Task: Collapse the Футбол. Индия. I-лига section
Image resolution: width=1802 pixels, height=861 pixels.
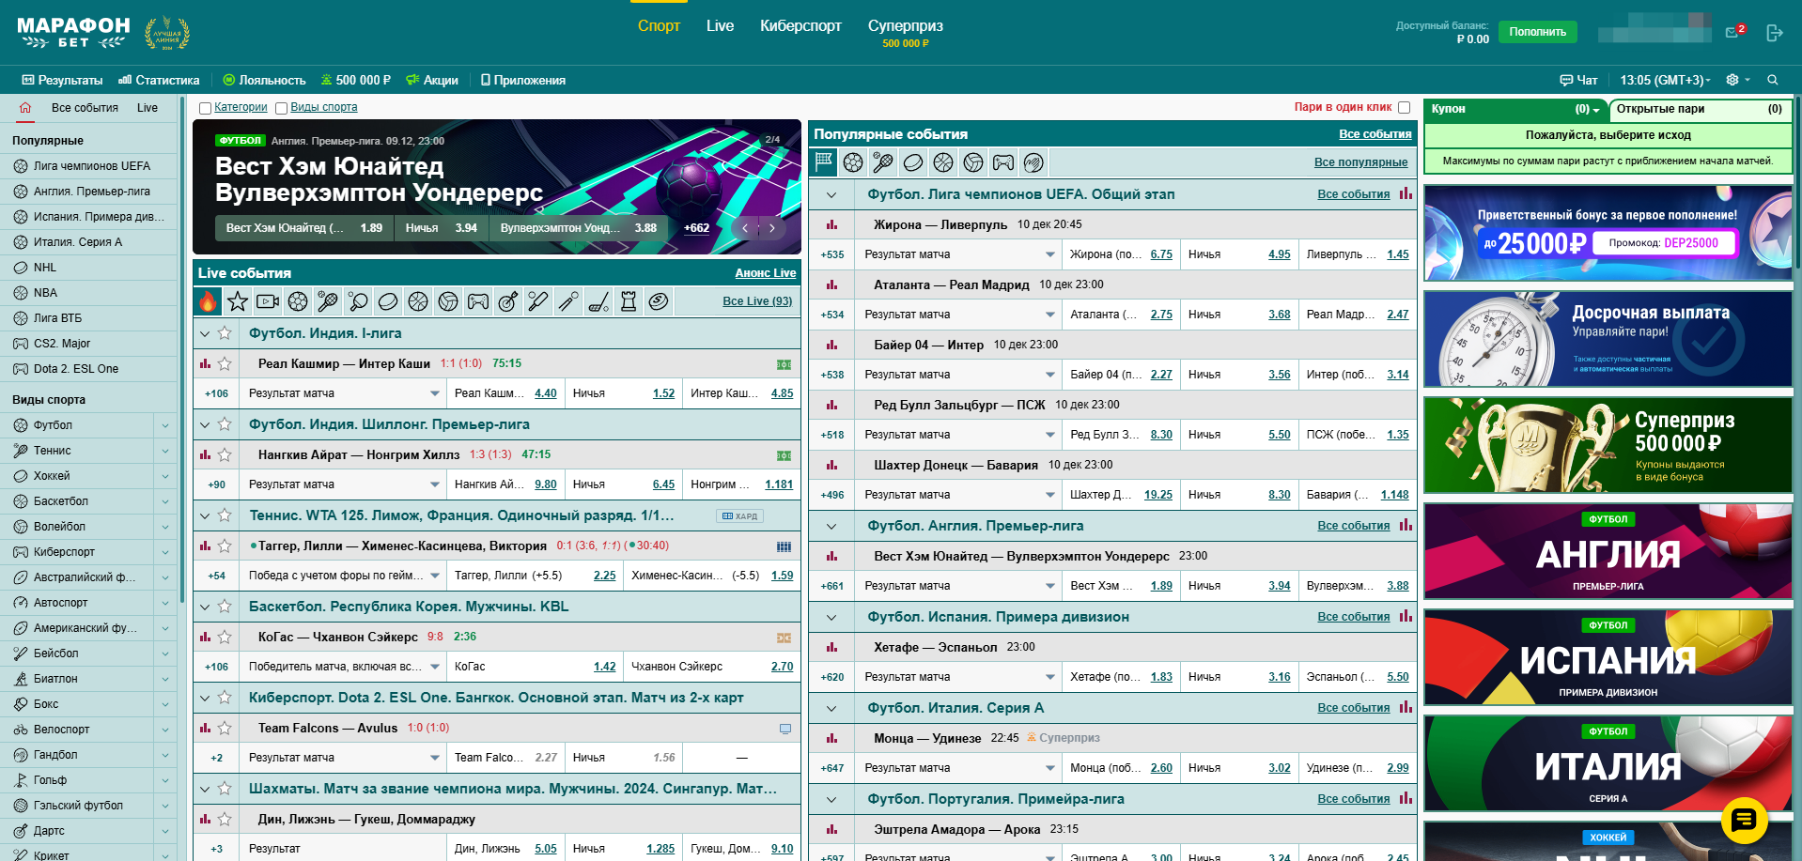Action: click(205, 333)
